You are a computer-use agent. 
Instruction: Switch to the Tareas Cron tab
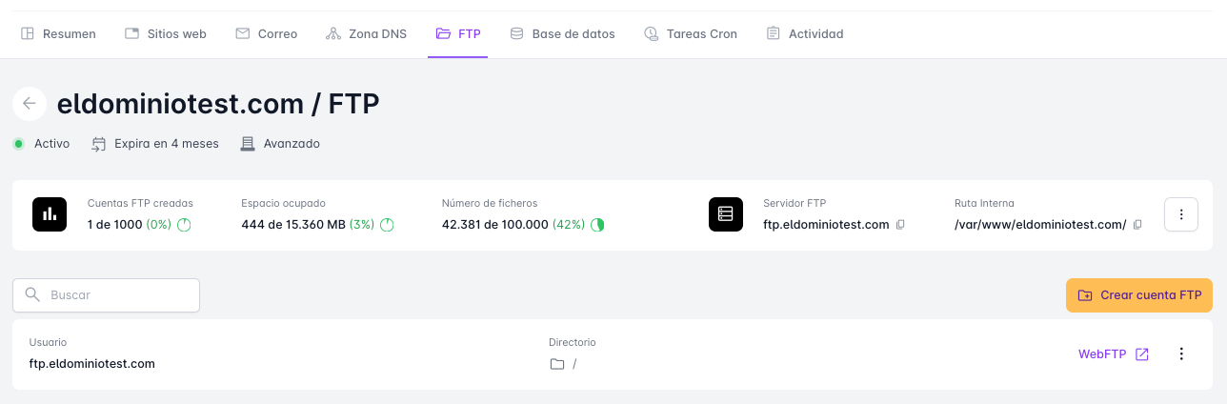pos(690,33)
